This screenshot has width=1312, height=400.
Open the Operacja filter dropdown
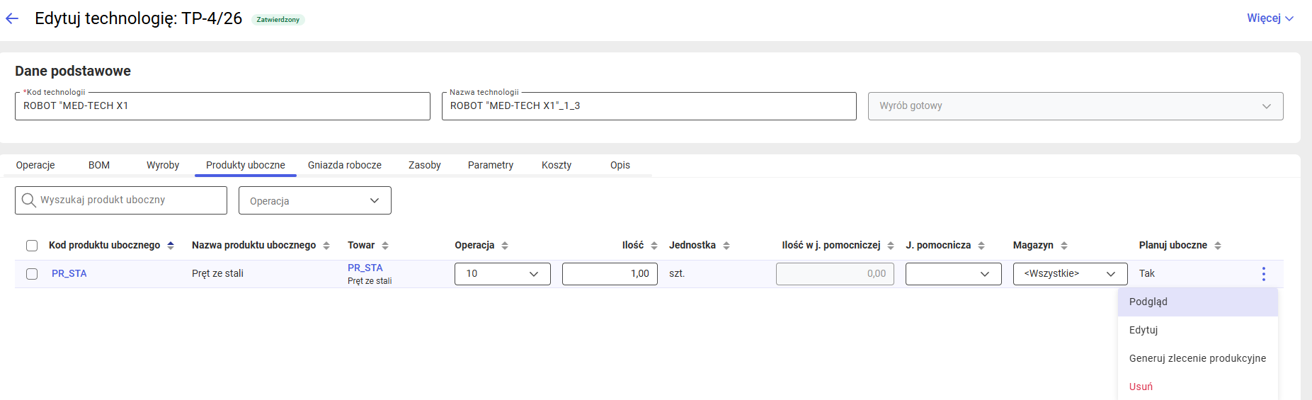(x=315, y=200)
